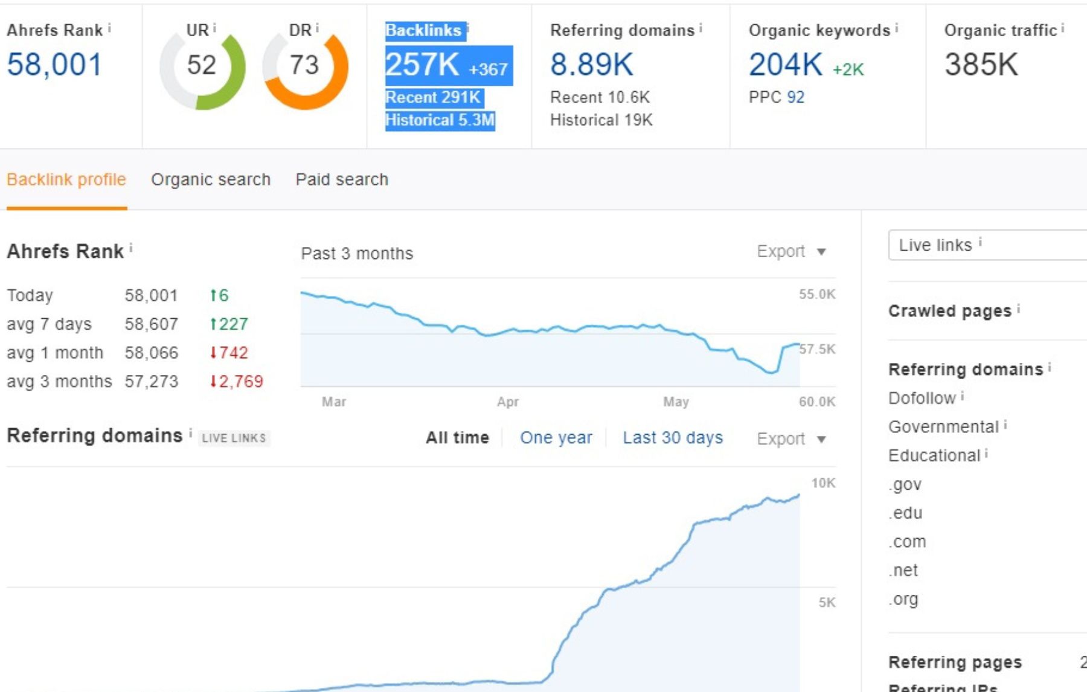Click the .edu row in sidebar

905,513
